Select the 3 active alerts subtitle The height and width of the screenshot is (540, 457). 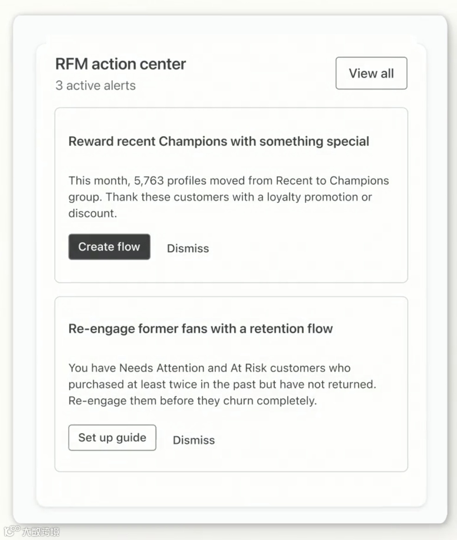[96, 86]
